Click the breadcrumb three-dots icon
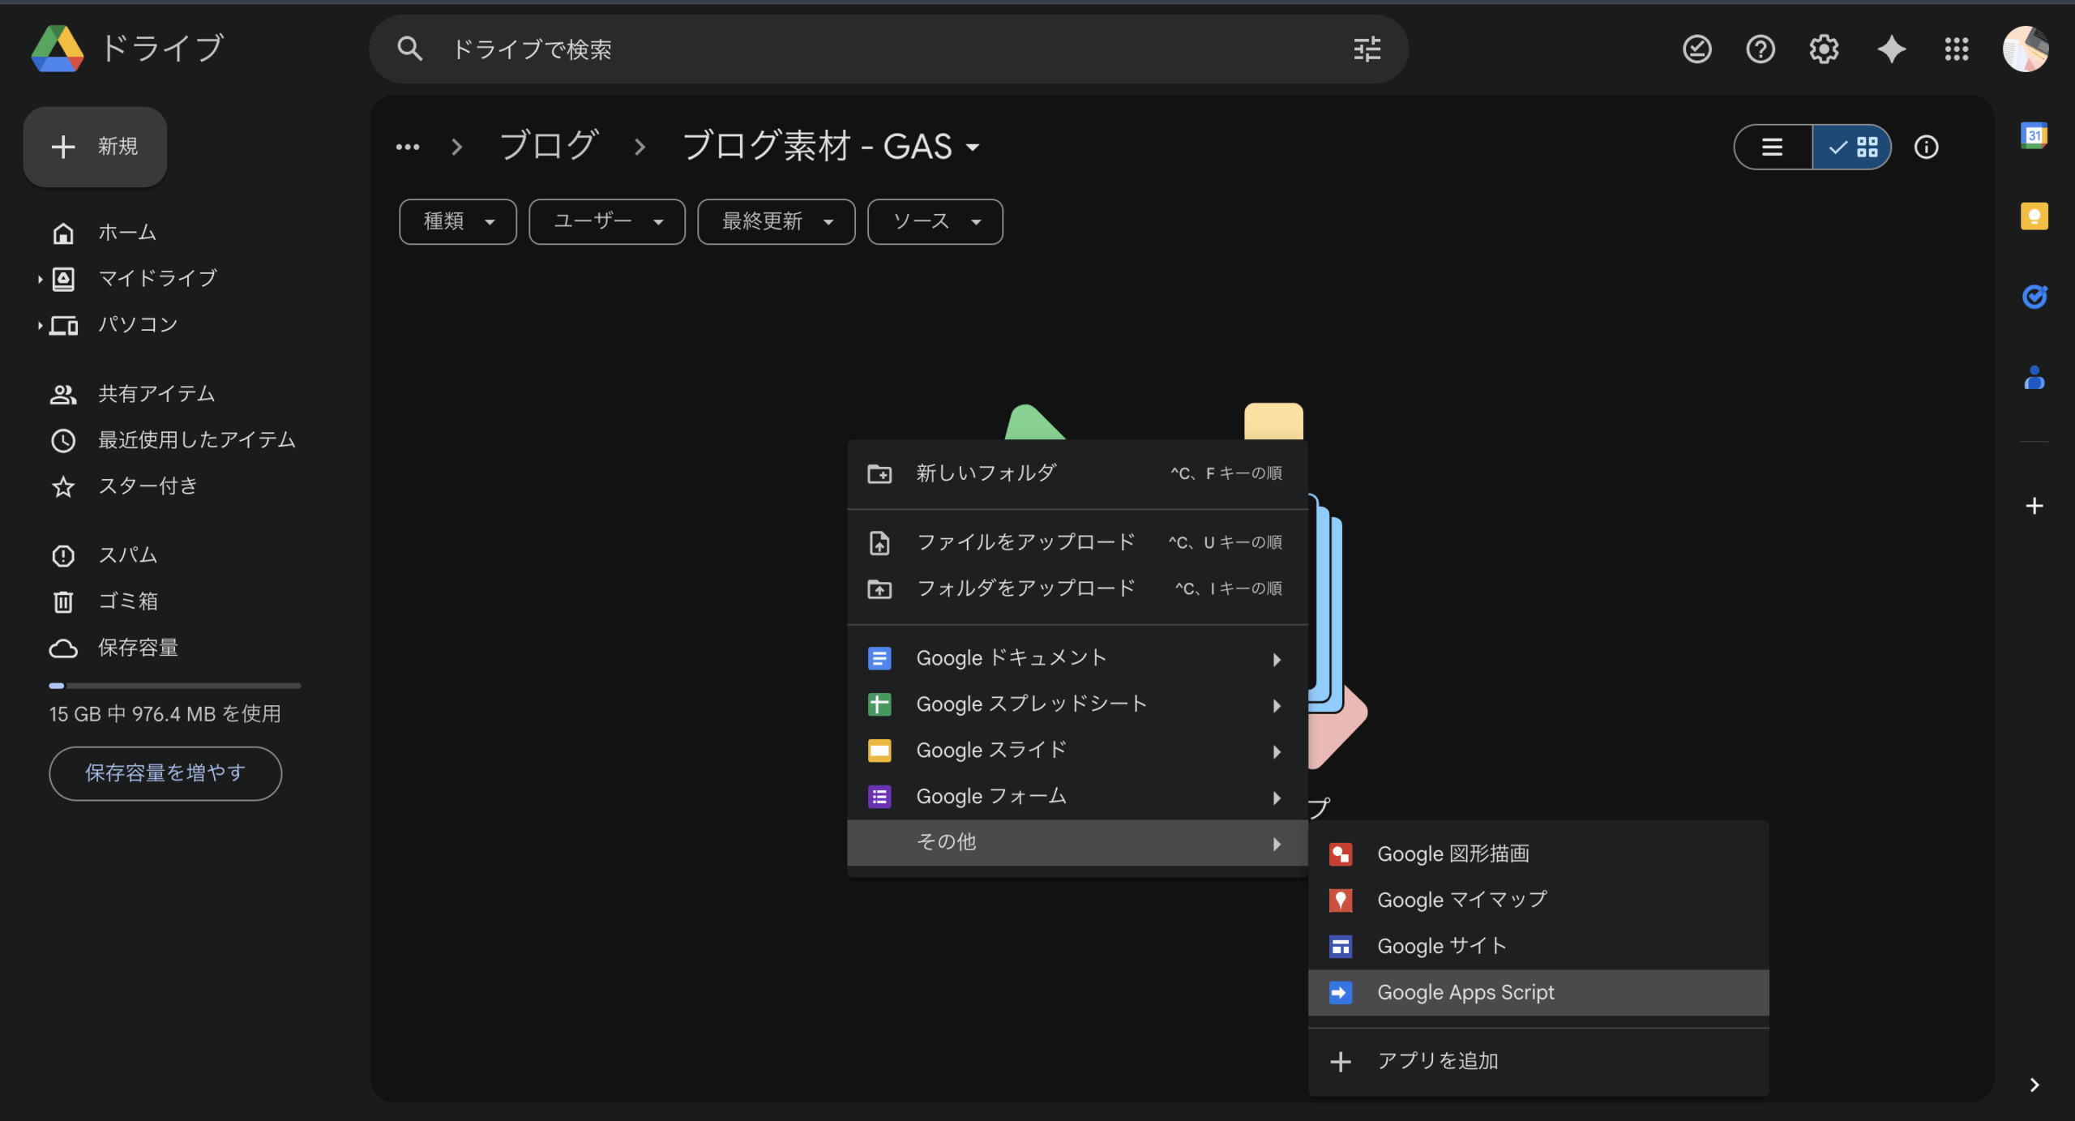The image size is (2075, 1121). click(x=408, y=147)
